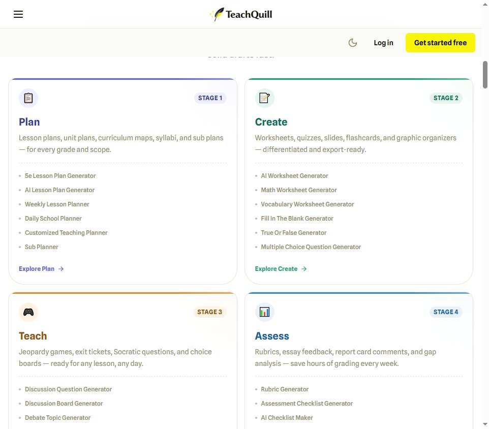This screenshot has width=489, height=429.
Task: Open True Or False Generator
Action: tap(294, 233)
